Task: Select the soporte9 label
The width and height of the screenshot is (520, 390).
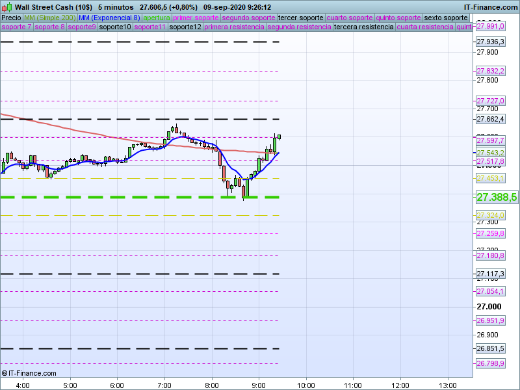Action: click(x=82, y=27)
